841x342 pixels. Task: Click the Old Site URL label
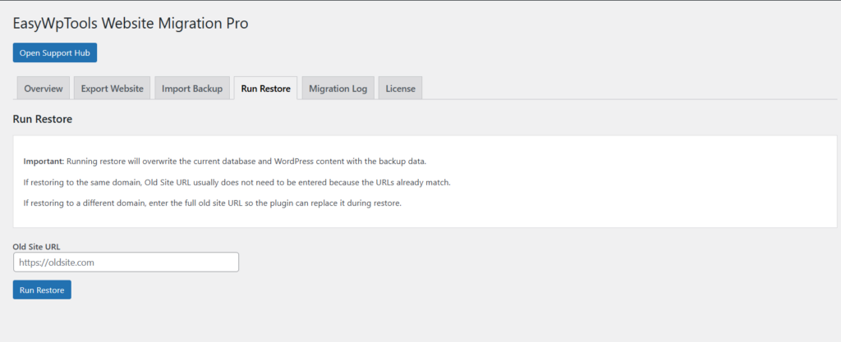(x=36, y=247)
